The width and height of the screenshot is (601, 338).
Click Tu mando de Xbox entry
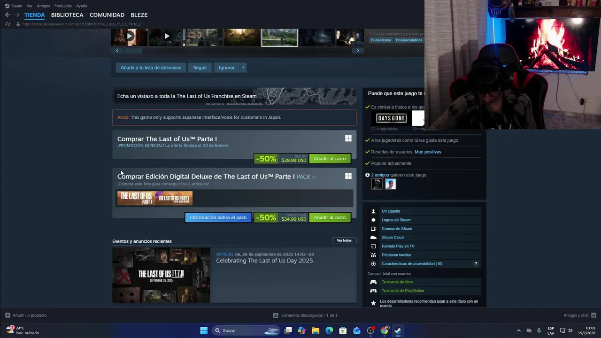[424, 282]
